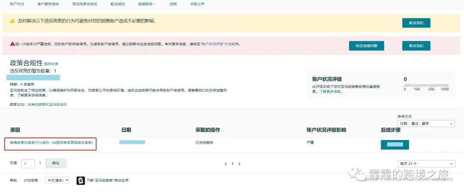The image size is (464, 195).
Task: Click 联系我们 in the red banner
Action: pos(416,46)
